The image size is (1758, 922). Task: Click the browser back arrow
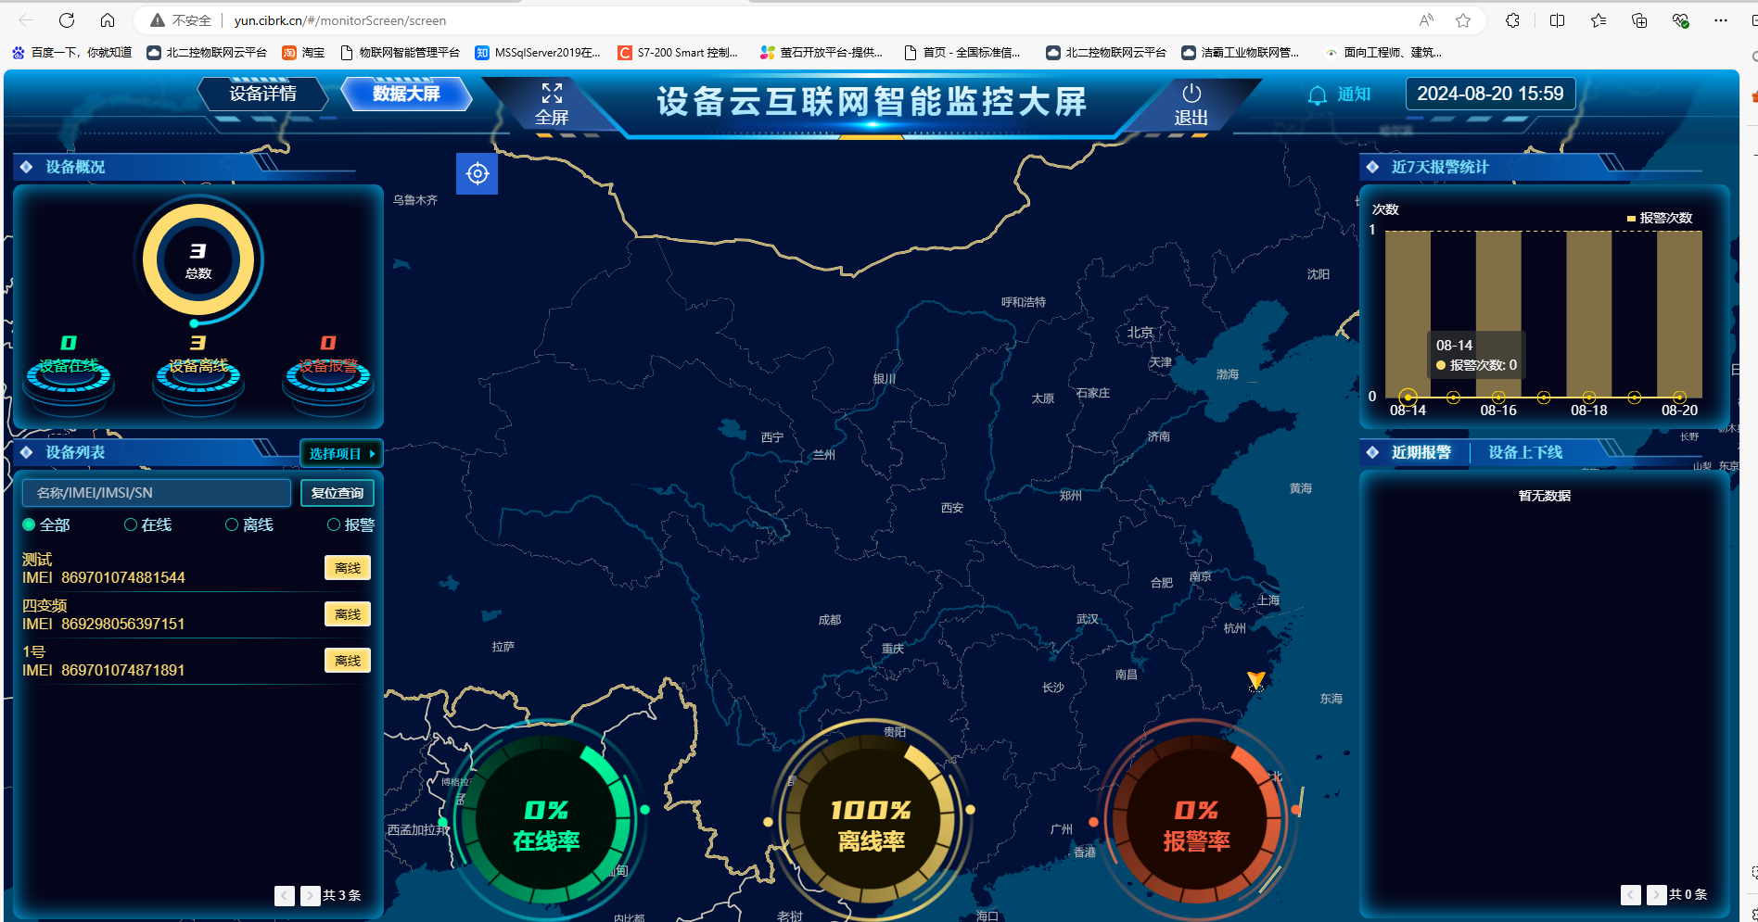(26, 20)
